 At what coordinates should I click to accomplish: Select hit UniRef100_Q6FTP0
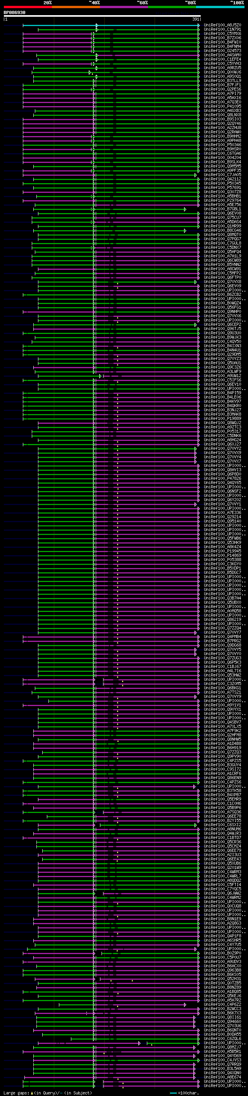[222, 278]
